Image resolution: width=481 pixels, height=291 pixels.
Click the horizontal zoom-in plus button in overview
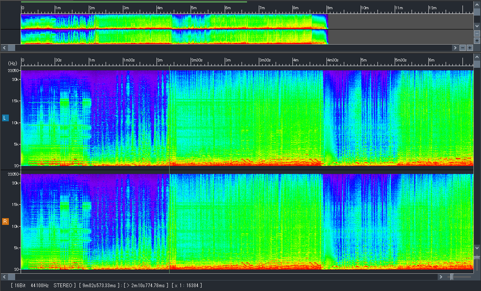point(470,48)
